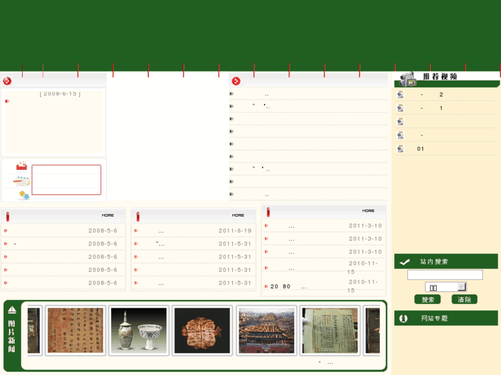Viewport: 501px width, 375px height.
Task: Click the 站内搜索 header bar
Action: [x=446, y=261]
